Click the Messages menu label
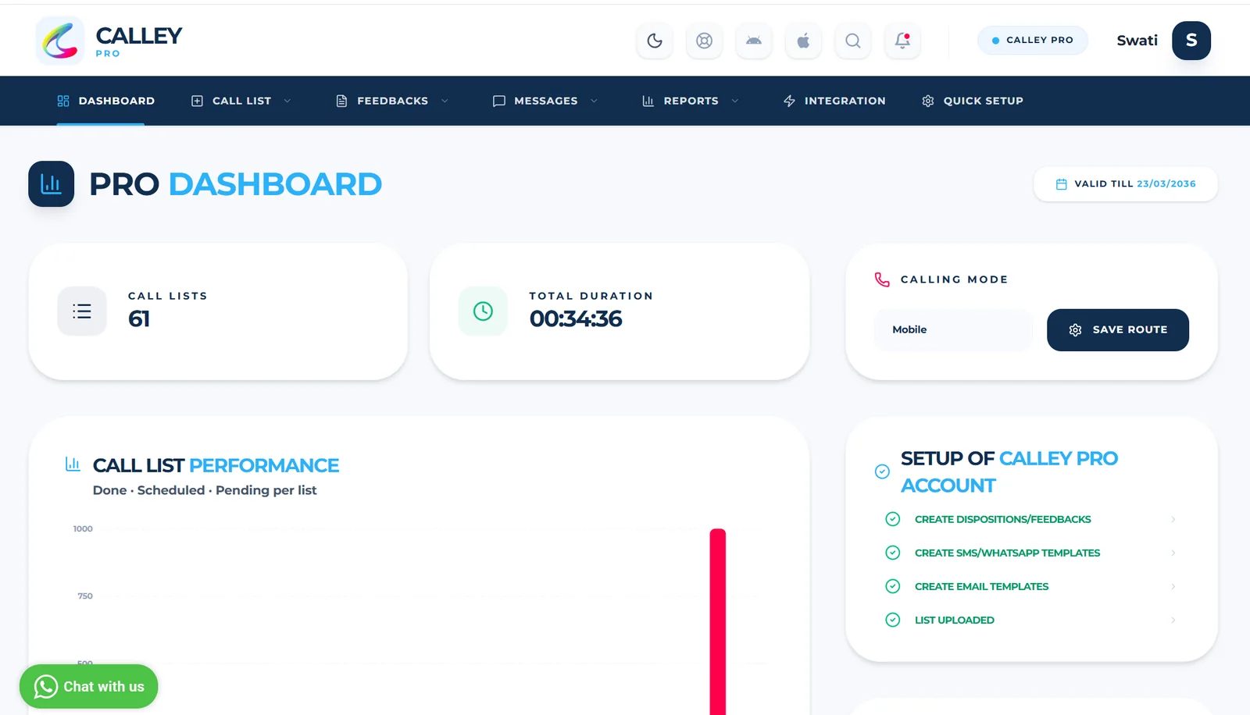Image resolution: width=1250 pixels, height=715 pixels. point(546,101)
